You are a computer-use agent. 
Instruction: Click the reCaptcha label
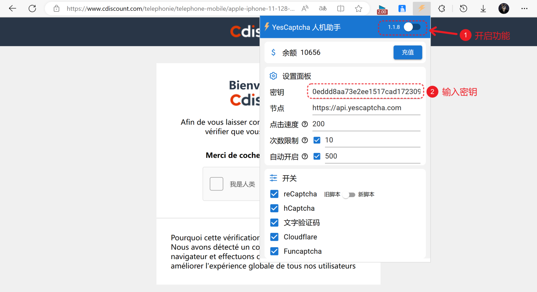[300, 194]
